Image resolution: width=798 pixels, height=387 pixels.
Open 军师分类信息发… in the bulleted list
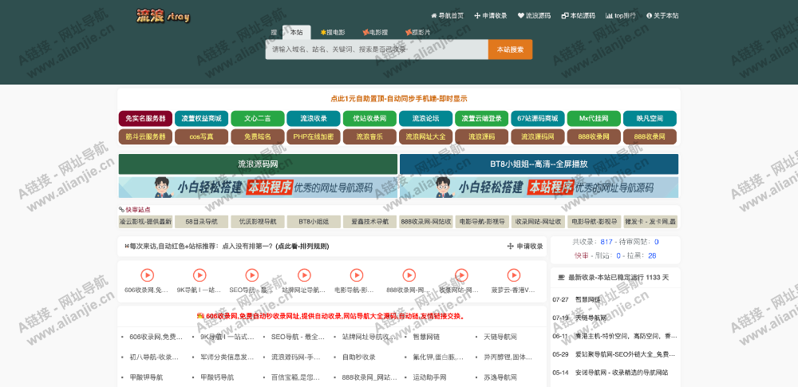227,357
